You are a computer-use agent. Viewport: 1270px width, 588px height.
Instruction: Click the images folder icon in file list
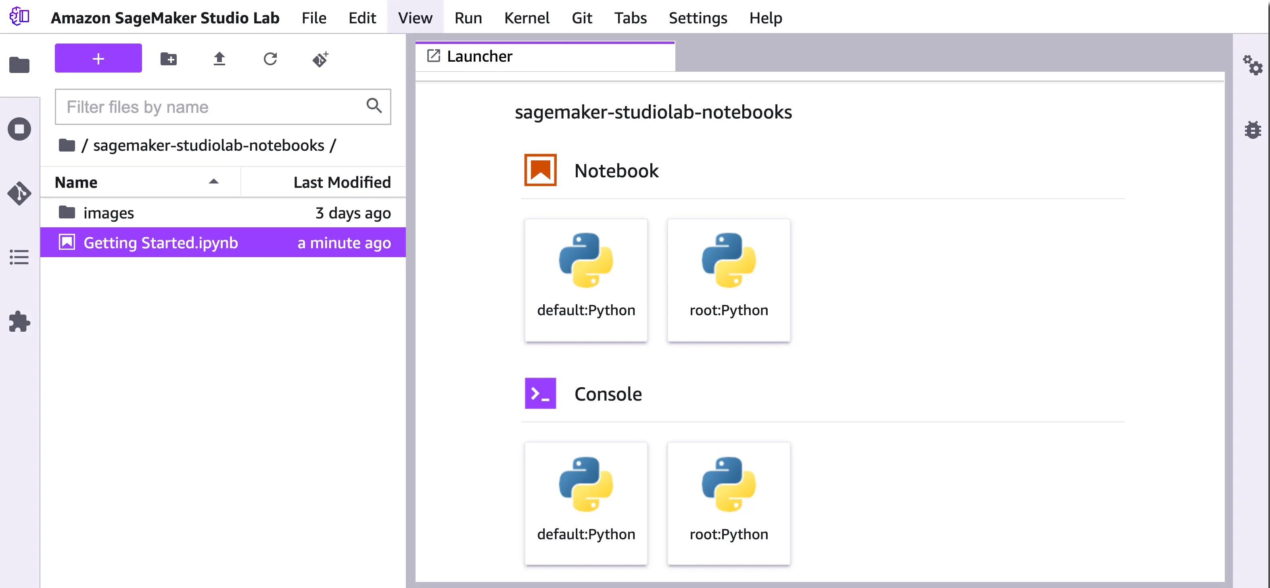67,212
